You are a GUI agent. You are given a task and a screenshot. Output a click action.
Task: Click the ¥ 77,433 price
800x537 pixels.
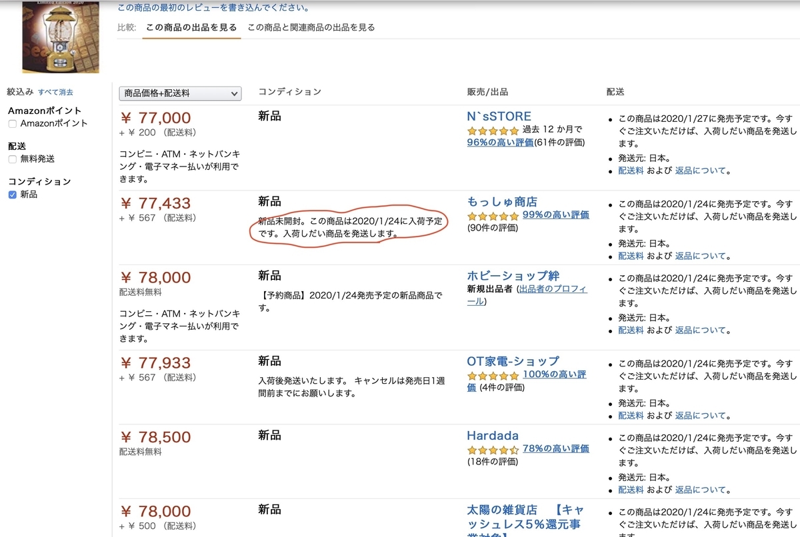pyautogui.click(x=155, y=203)
